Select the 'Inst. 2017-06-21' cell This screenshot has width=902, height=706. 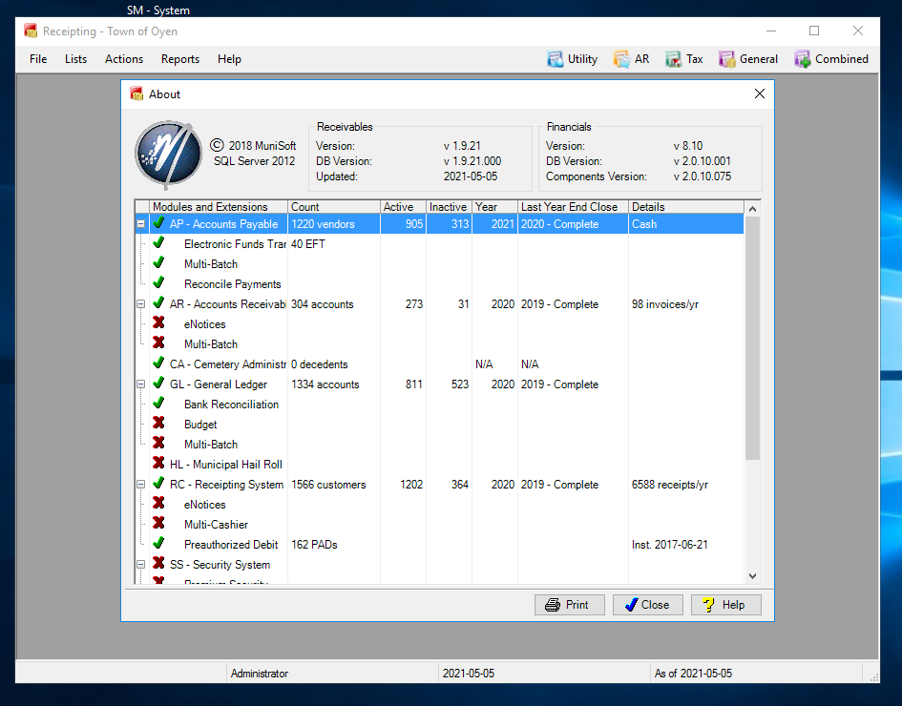click(x=685, y=545)
